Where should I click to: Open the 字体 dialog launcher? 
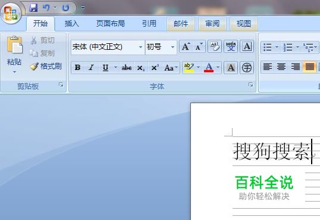pyautogui.click(x=251, y=85)
